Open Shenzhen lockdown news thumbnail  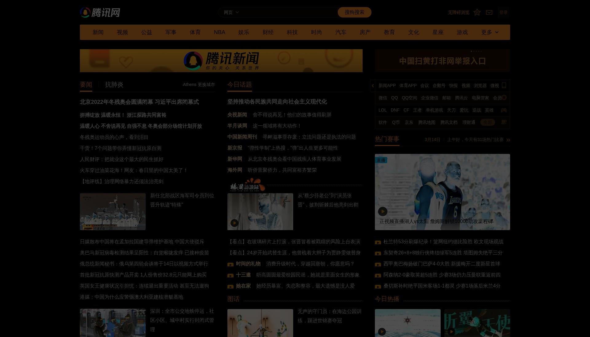click(x=113, y=323)
